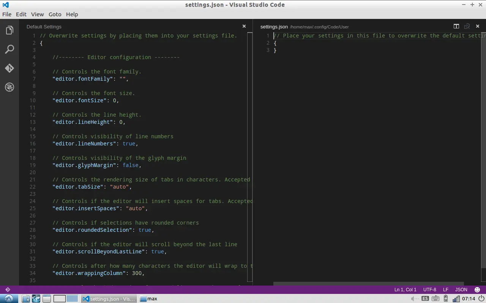The height and width of the screenshot is (303, 486).
Task: Change the LF end-of-line sequence
Action: [x=446, y=289]
